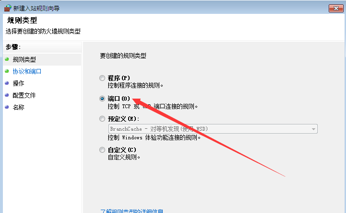Click the 步骤: sidebar header
Image resolution: width=346 pixels, height=213 pixels.
[13, 47]
